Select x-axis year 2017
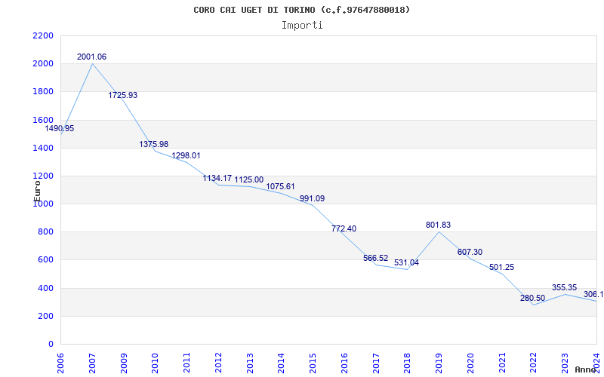The height and width of the screenshot is (377, 604). pos(375,363)
